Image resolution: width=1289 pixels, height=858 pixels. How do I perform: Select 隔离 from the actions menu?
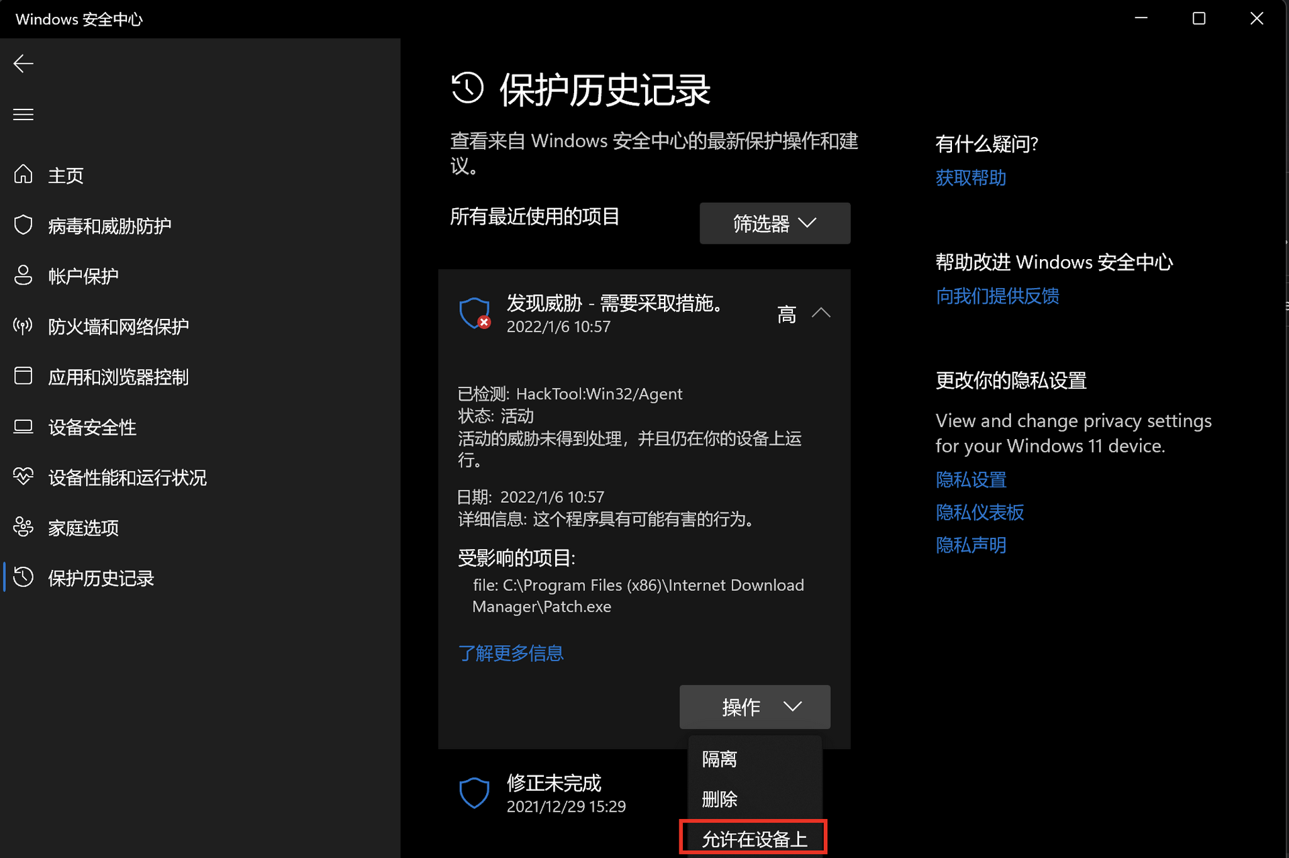720,759
